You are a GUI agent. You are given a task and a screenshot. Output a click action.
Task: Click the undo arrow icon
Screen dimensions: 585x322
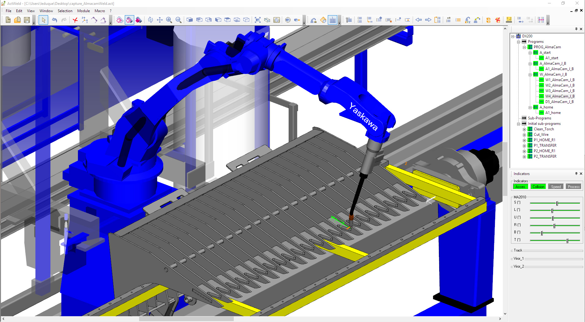click(54, 20)
